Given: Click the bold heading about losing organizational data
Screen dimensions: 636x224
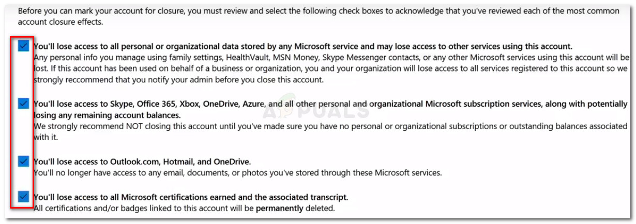Looking at the screenshot, I should pos(302,46).
